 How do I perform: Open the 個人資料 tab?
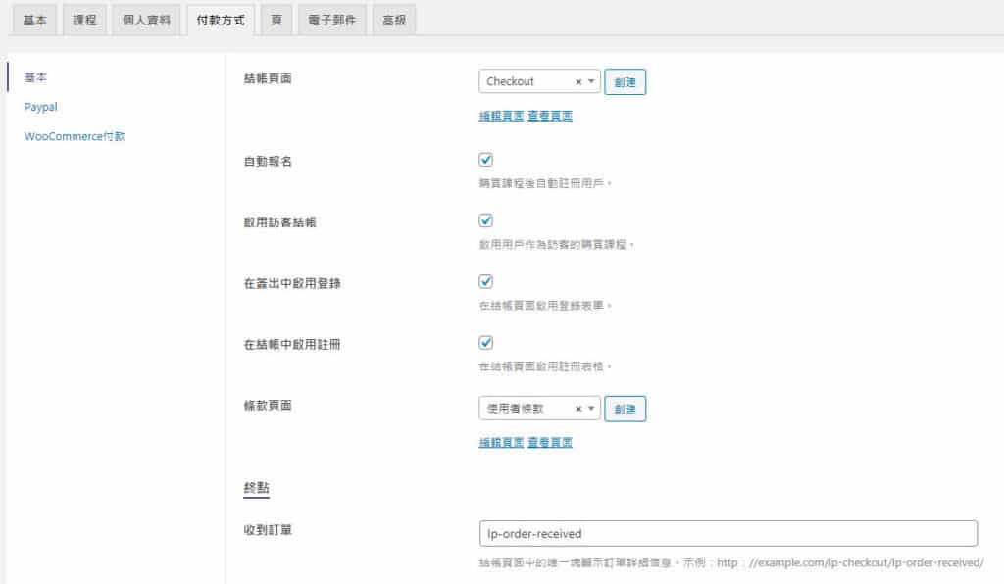click(x=146, y=21)
